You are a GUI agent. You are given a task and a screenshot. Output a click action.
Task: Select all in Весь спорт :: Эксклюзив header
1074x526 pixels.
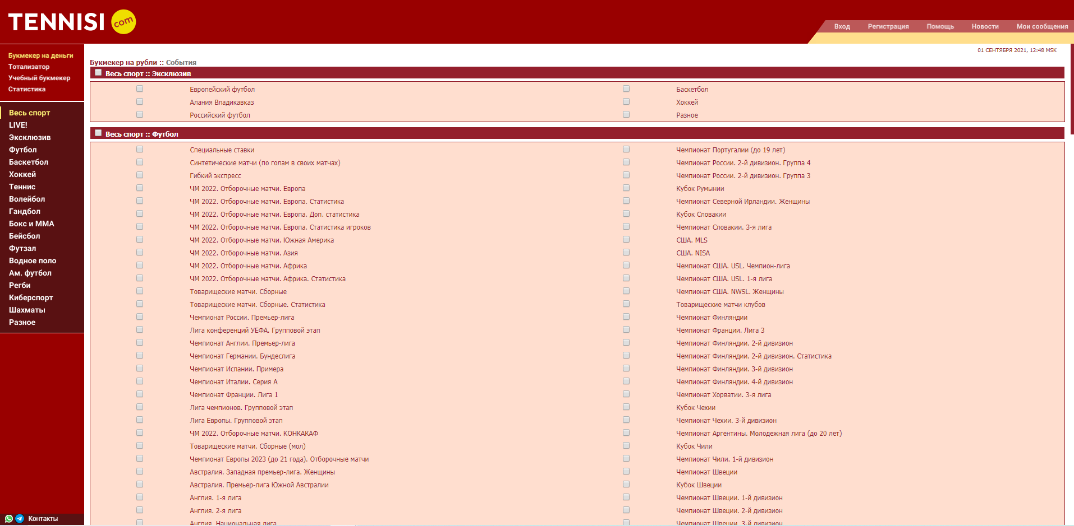98,73
